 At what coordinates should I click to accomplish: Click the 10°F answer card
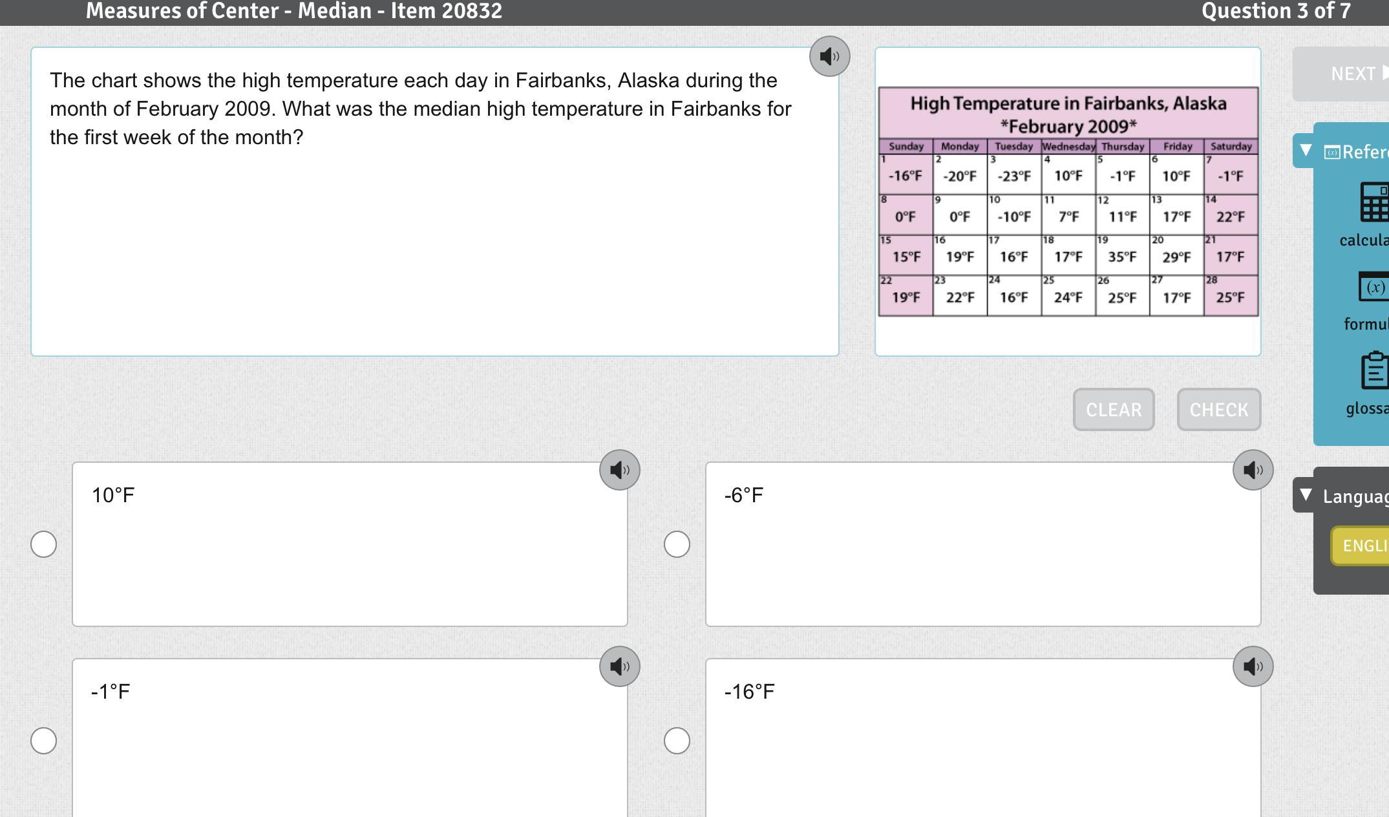click(x=349, y=544)
